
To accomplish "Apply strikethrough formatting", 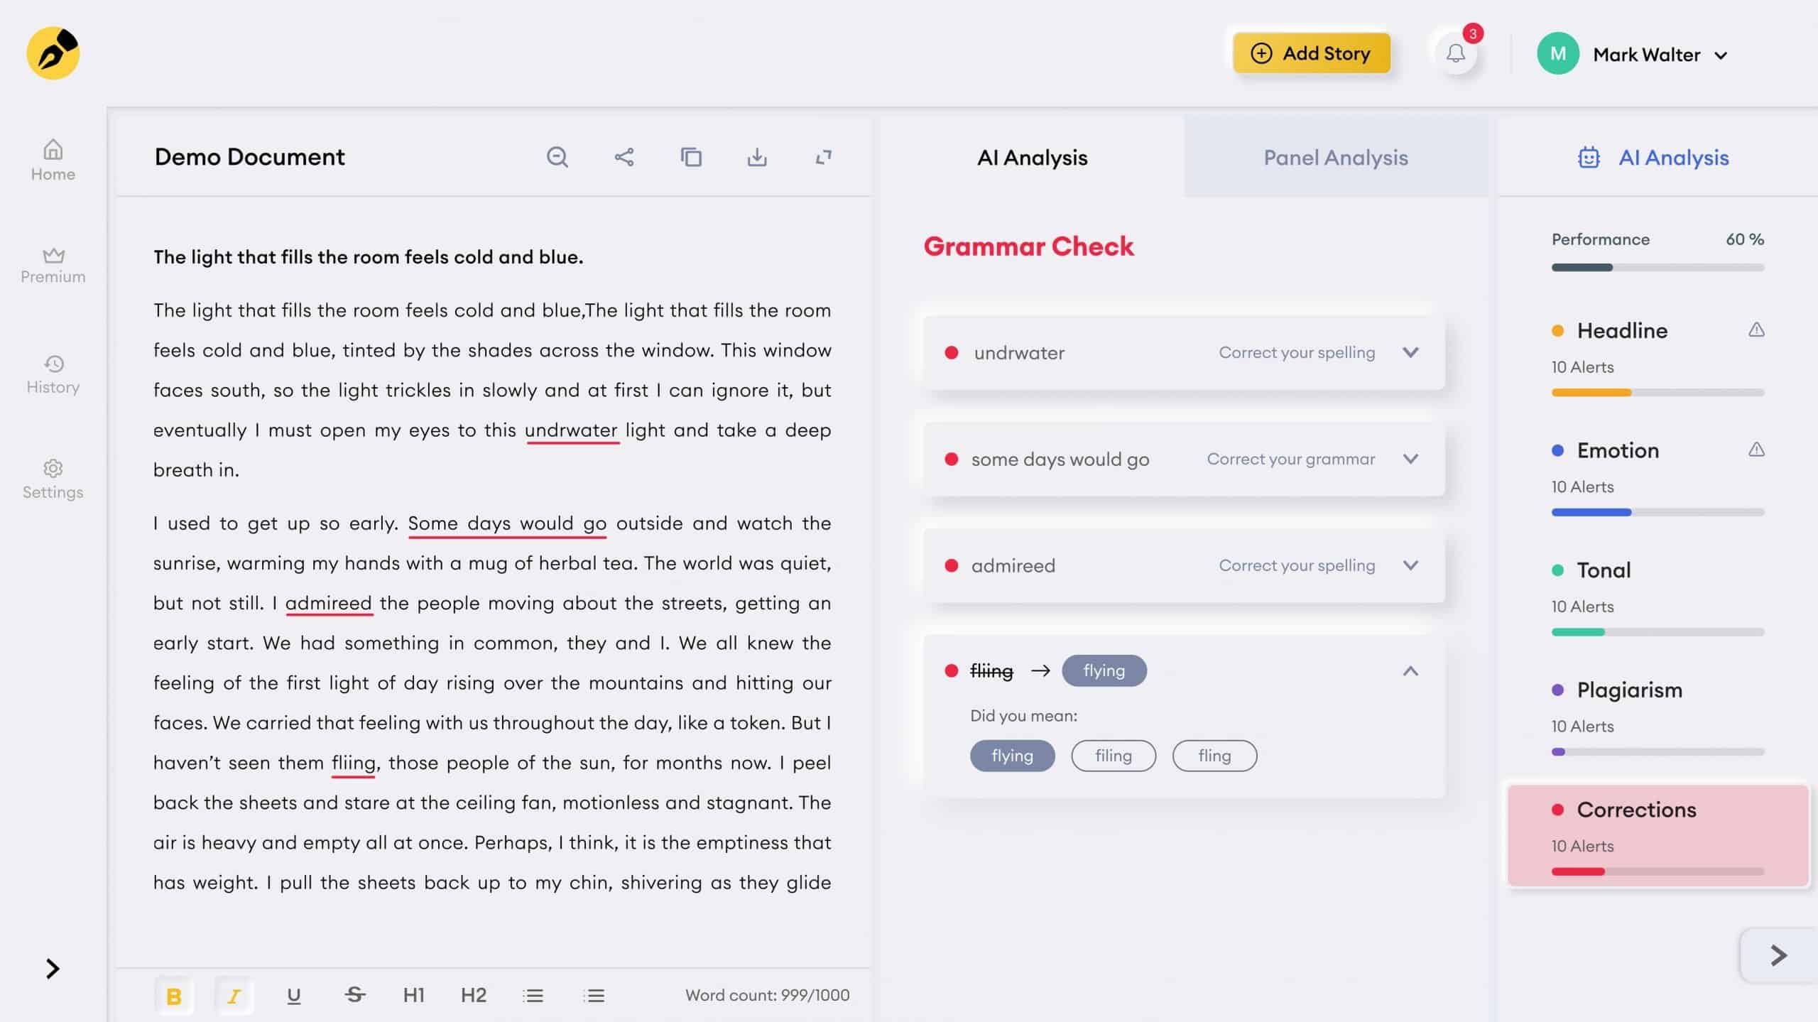I will pos(354,995).
